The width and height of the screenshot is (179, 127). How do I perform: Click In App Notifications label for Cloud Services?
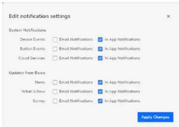pyautogui.click(x=122, y=58)
